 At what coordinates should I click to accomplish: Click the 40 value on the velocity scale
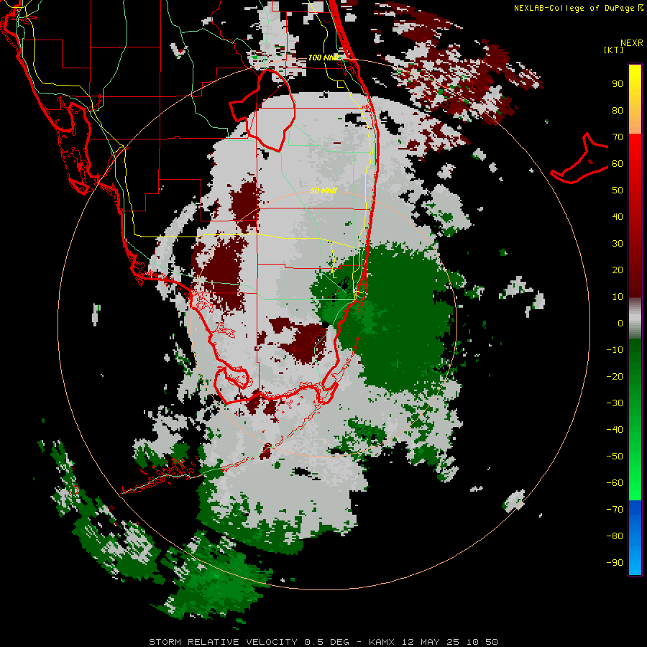pos(618,216)
